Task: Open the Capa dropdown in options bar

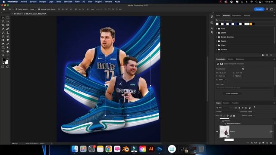Action: click(33, 9)
